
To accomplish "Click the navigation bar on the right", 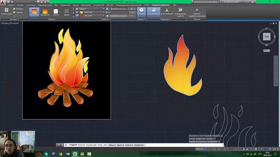I will pyautogui.click(x=276, y=71).
